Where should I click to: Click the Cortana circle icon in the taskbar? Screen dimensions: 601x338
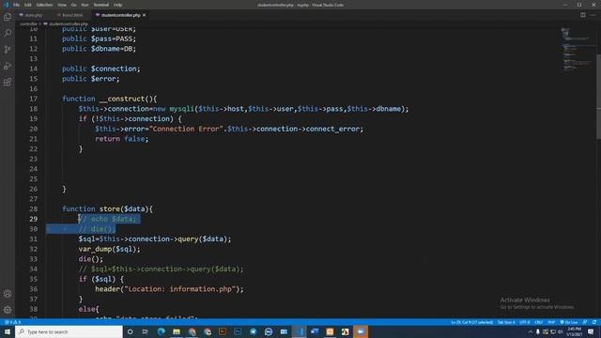[130, 331]
